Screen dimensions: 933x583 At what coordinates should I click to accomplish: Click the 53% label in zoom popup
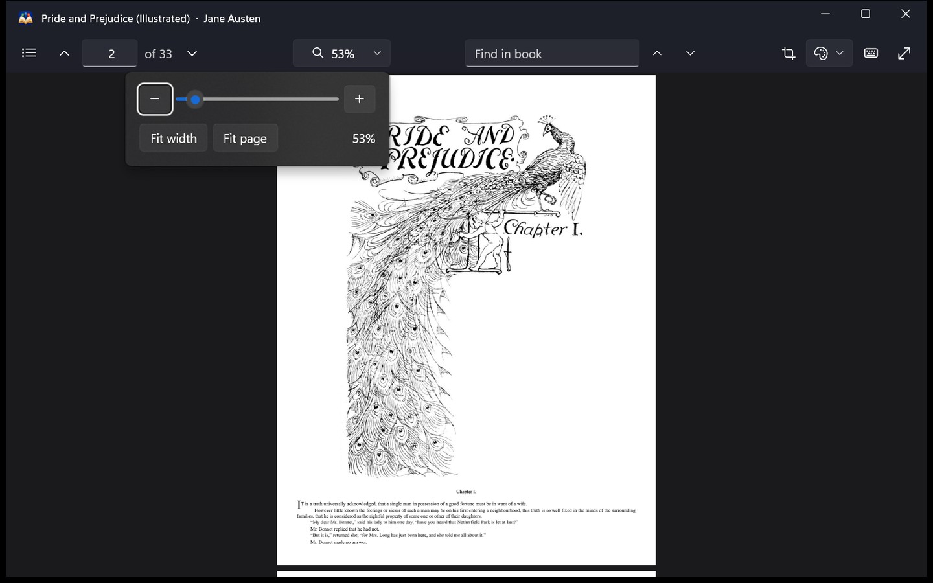(363, 139)
